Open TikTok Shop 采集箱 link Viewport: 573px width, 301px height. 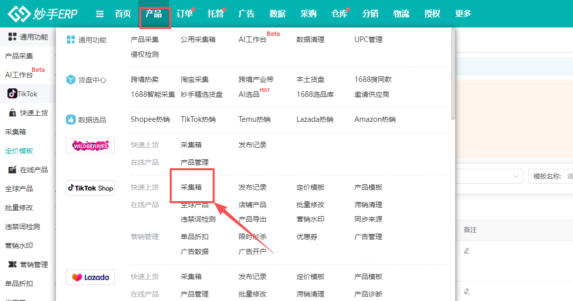pos(191,187)
